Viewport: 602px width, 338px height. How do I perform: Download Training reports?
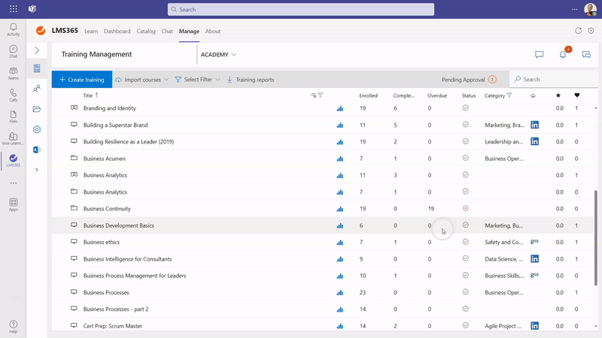pyautogui.click(x=251, y=80)
